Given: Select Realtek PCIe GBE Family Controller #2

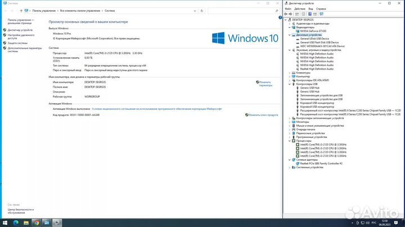Looking at the screenshot, I should (x=321, y=164).
